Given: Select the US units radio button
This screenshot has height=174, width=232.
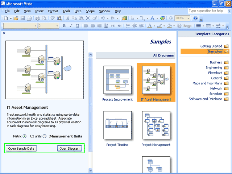Looking at the screenshot, I should click(x=44, y=136).
